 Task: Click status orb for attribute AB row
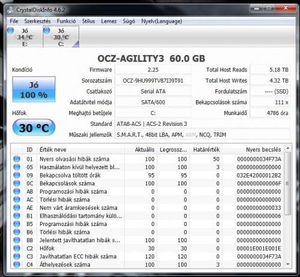coord(17,191)
